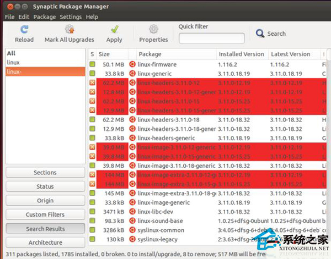This screenshot has height=259, width=331.
Task: Open the Edit menu
Action: click(x=24, y=17)
